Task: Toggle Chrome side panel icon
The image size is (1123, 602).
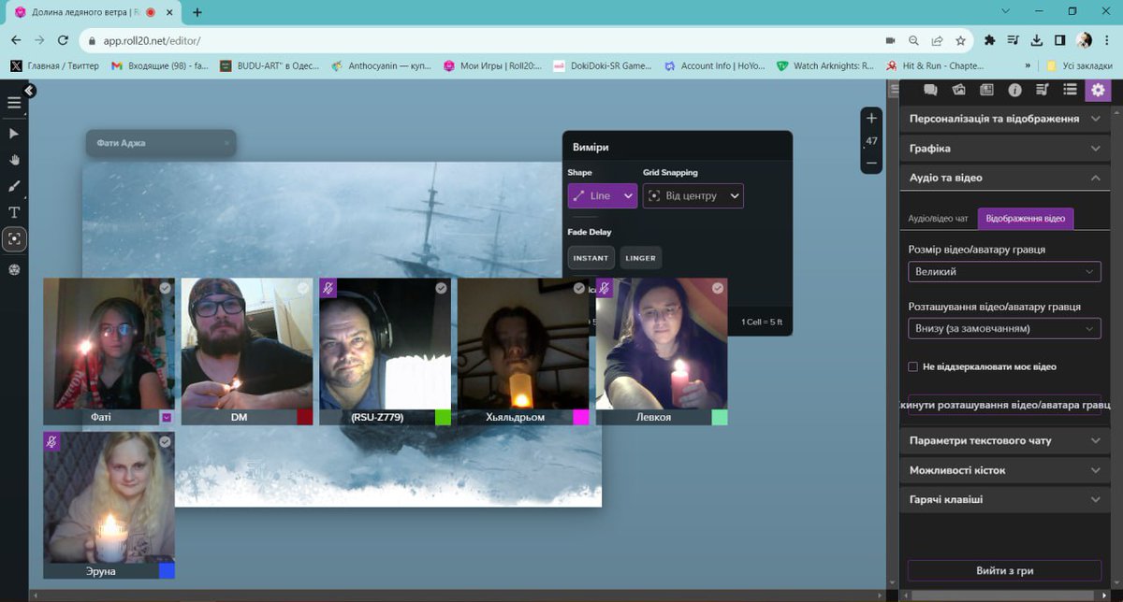Action: click(x=1060, y=40)
